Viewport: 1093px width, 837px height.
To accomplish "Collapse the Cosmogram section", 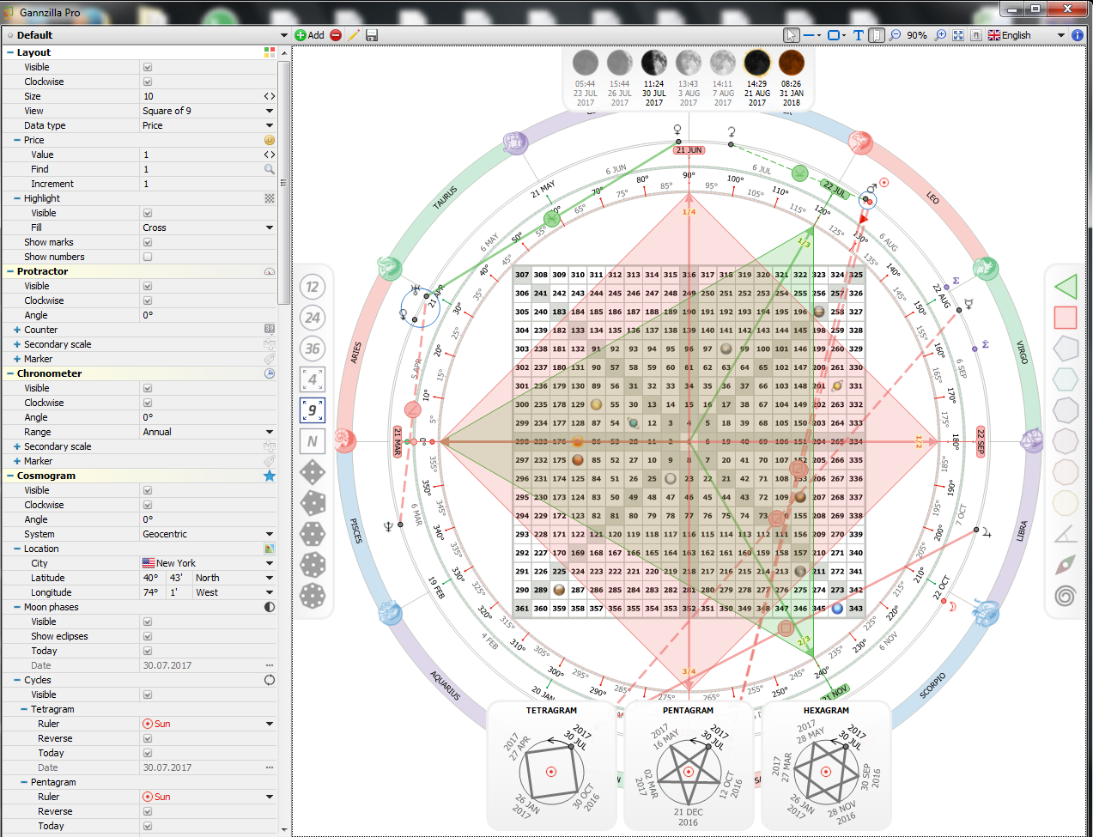I will coord(9,476).
